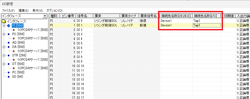Open the 表示(V) menu

pos(37,11)
